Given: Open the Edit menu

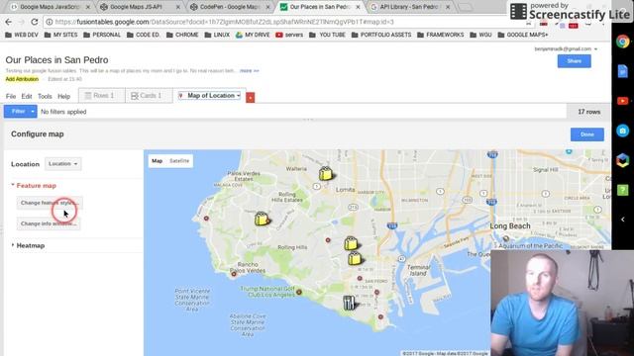Looking at the screenshot, I should [x=27, y=97].
